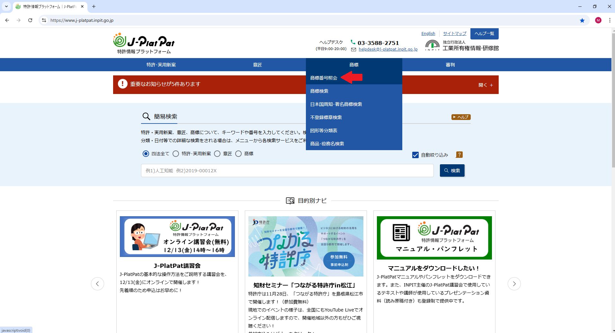Switch to the English site
Screen dimensions: 615x333
[428, 33]
